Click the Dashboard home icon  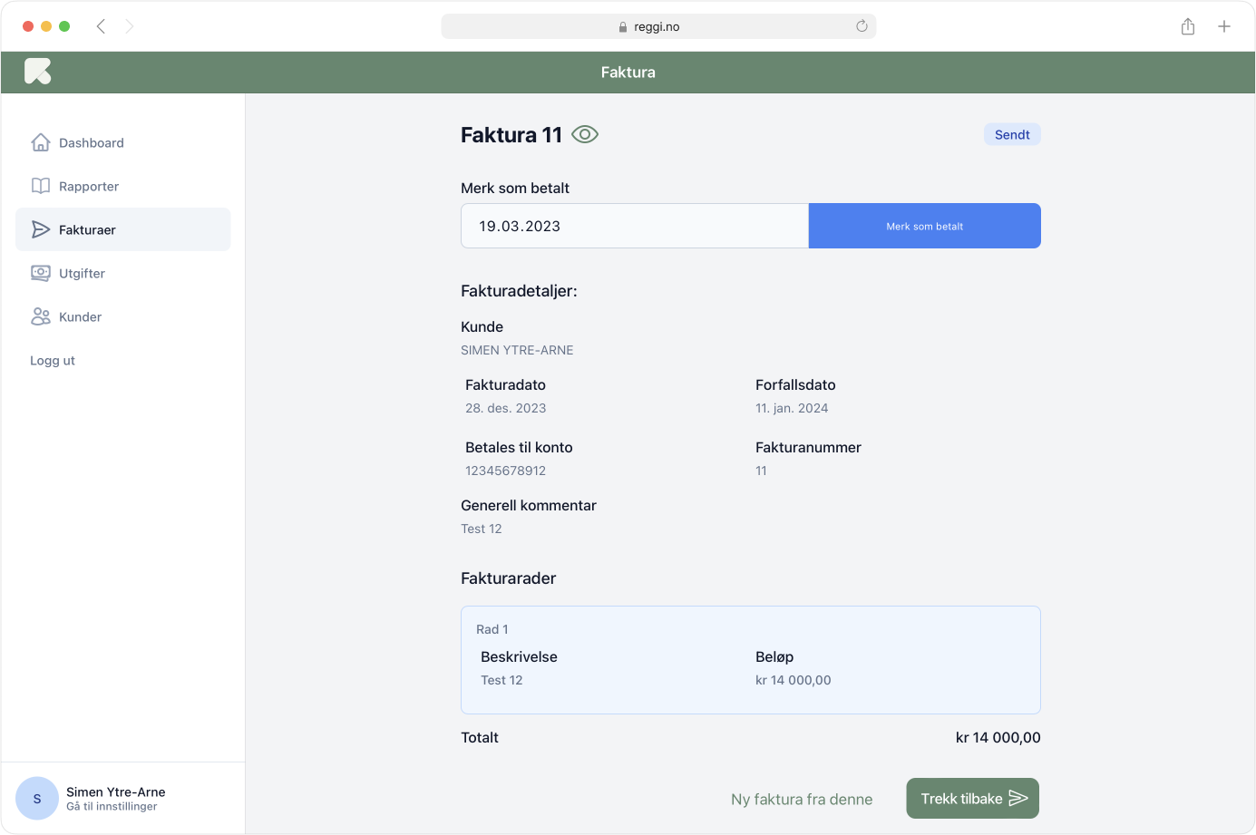(41, 142)
